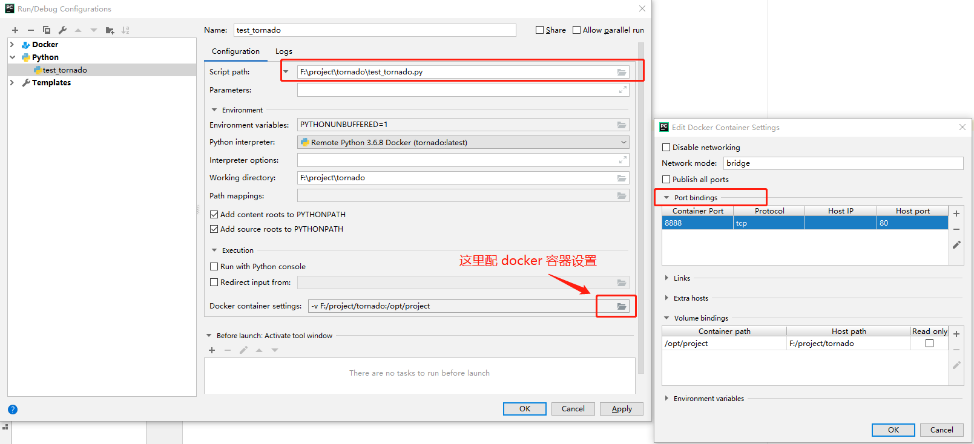Select the Host port 80 cell
The height and width of the screenshot is (444, 974).
pos(912,223)
